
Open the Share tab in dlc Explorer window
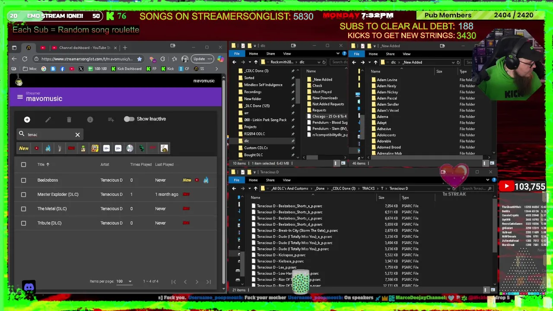point(270,54)
